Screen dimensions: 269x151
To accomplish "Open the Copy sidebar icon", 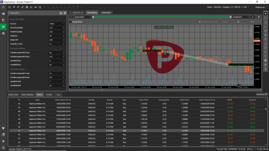I will pos(3,20).
